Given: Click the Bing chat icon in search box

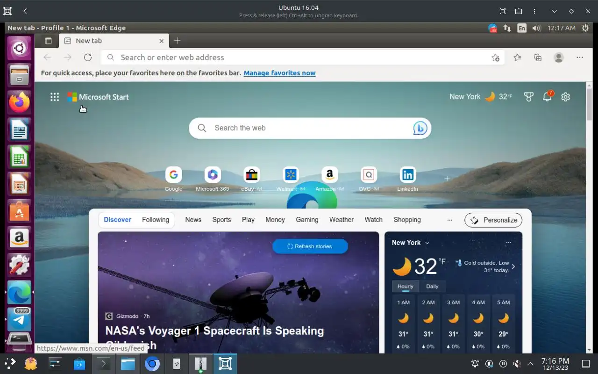Looking at the screenshot, I should click(420, 128).
